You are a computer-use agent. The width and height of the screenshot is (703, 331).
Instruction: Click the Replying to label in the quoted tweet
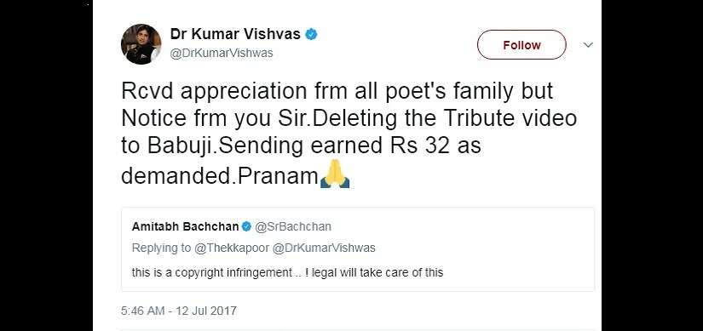pyautogui.click(x=161, y=248)
